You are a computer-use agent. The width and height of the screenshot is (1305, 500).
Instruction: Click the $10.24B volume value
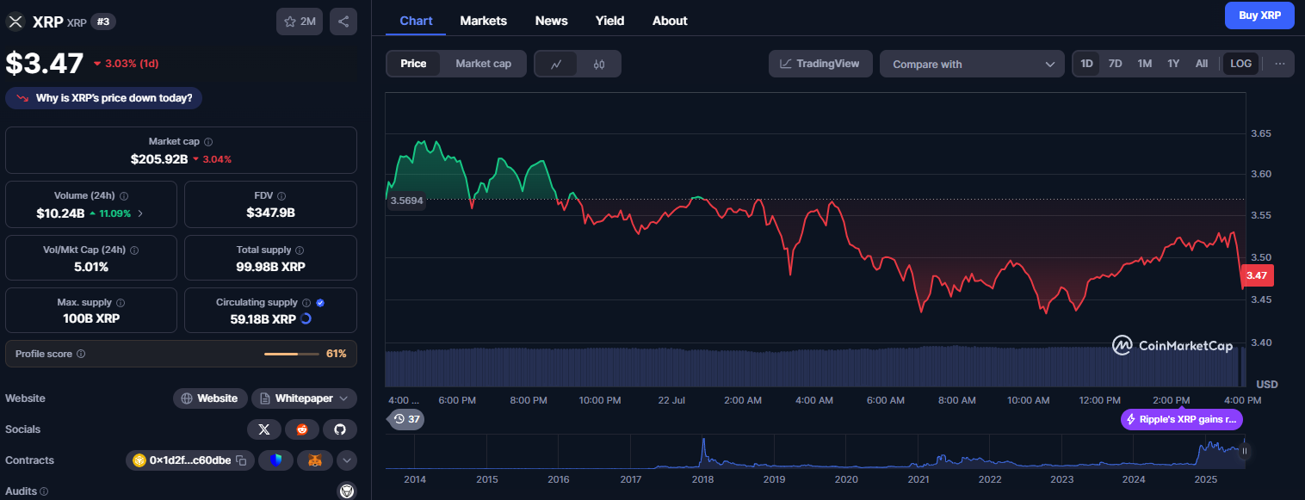pyautogui.click(x=60, y=213)
